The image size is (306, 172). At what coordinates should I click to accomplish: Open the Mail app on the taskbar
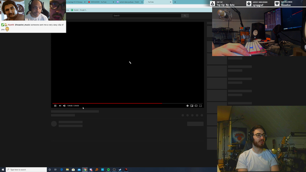point(79,170)
